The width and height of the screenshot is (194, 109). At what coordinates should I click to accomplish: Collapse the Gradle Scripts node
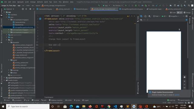(x=4, y=80)
